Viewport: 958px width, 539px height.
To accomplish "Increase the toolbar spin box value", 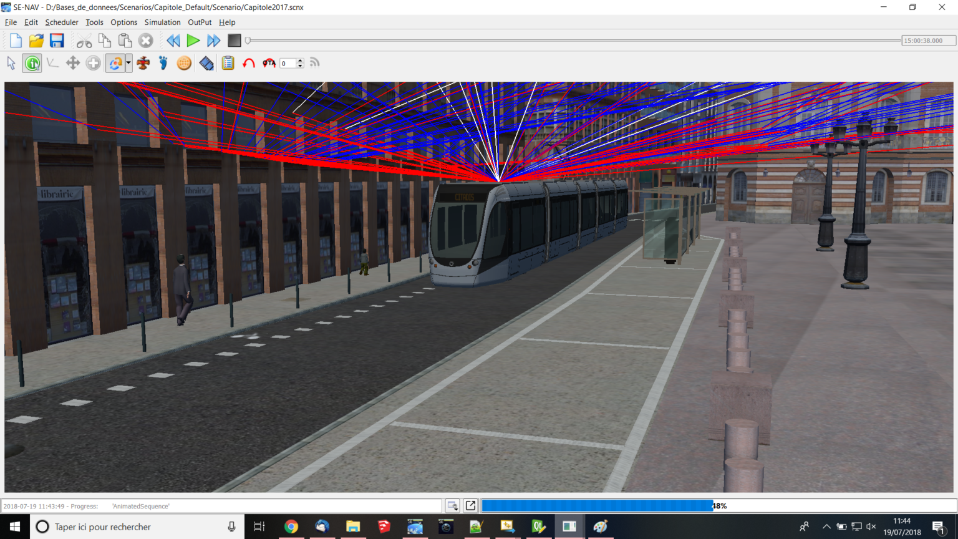I will point(301,61).
